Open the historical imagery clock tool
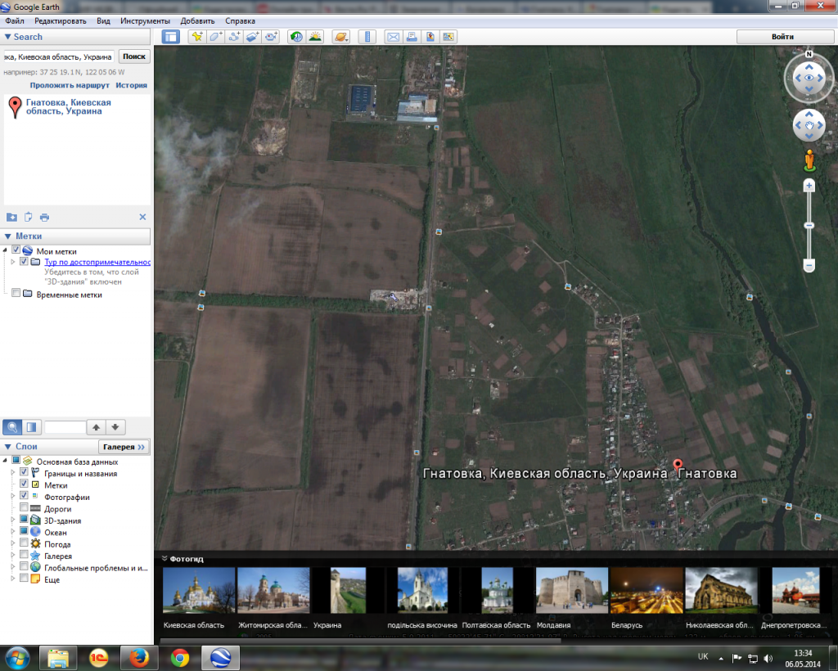This screenshot has width=838, height=671. tap(295, 37)
